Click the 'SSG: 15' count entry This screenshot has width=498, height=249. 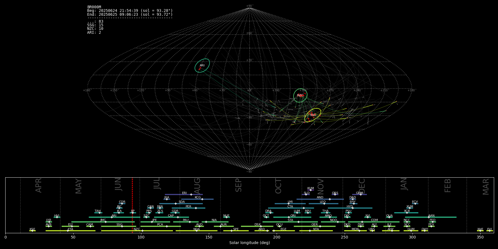(x=95, y=25)
